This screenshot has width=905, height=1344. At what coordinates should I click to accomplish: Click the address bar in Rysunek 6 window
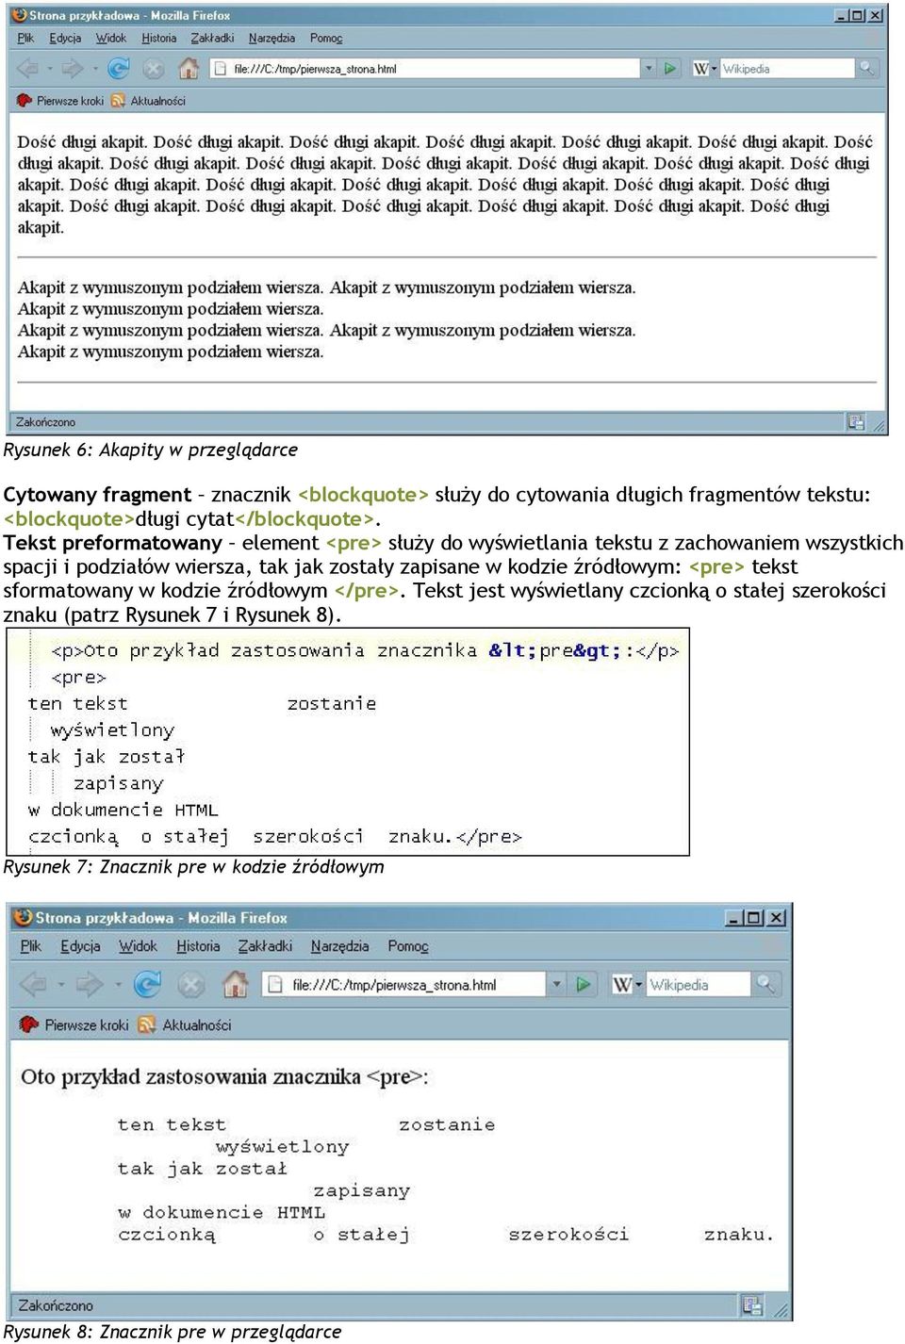click(x=425, y=69)
